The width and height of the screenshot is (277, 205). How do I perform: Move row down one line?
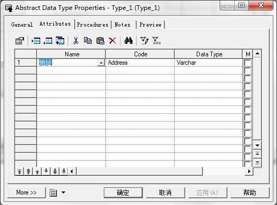click(x=46, y=171)
